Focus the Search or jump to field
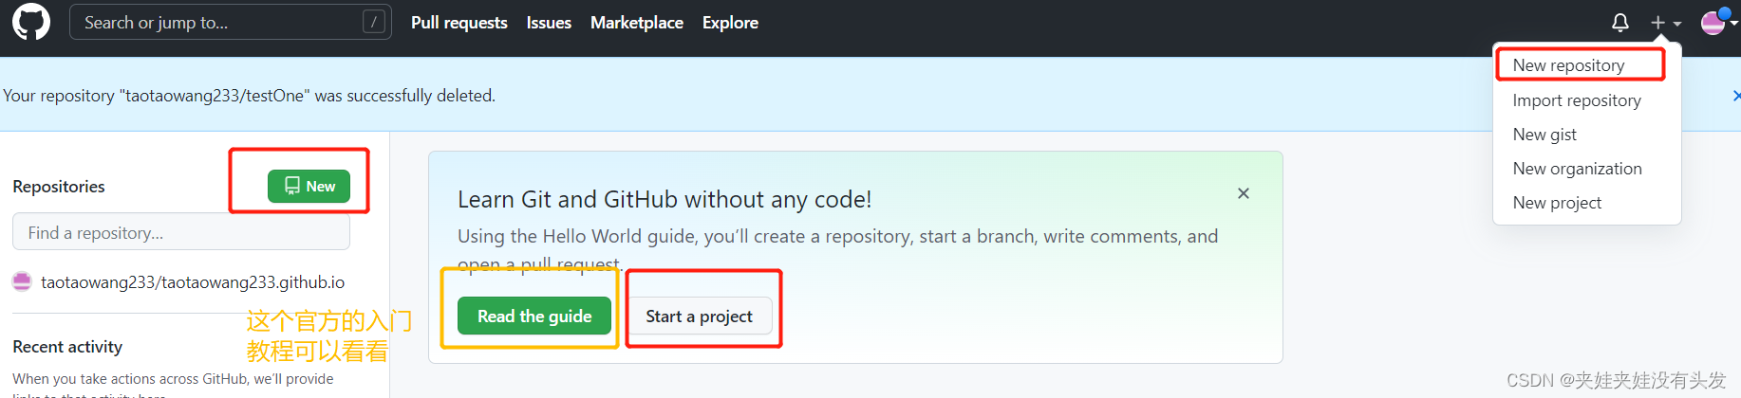 point(230,22)
